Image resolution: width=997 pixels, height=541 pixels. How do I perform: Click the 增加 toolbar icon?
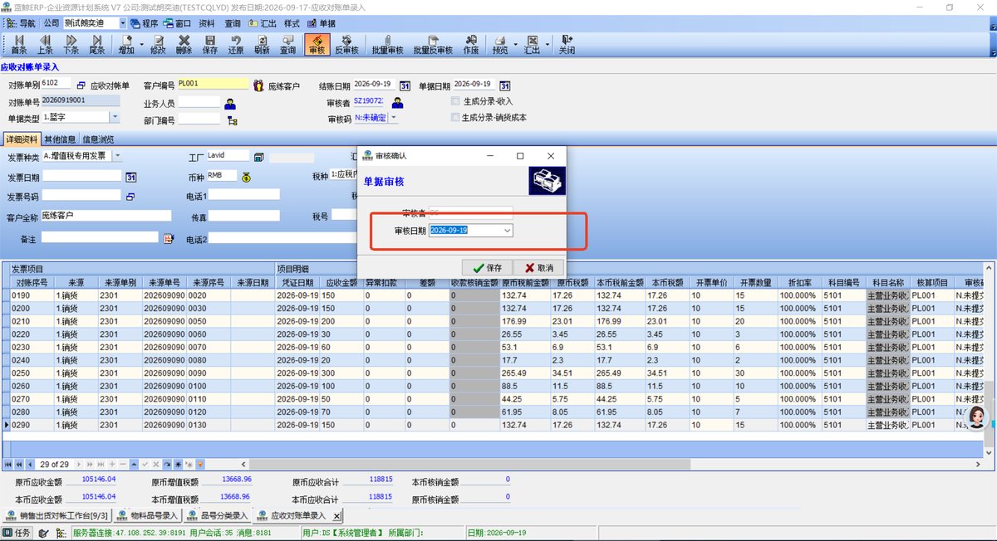[126, 44]
